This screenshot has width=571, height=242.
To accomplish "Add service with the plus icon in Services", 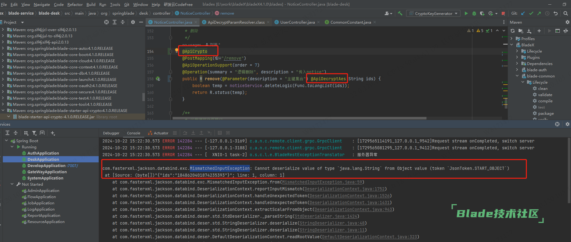I will click(52, 133).
